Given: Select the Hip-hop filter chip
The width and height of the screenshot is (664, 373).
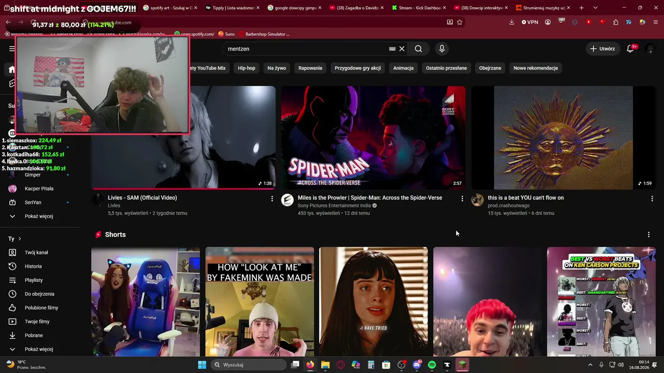Looking at the screenshot, I should tap(246, 68).
